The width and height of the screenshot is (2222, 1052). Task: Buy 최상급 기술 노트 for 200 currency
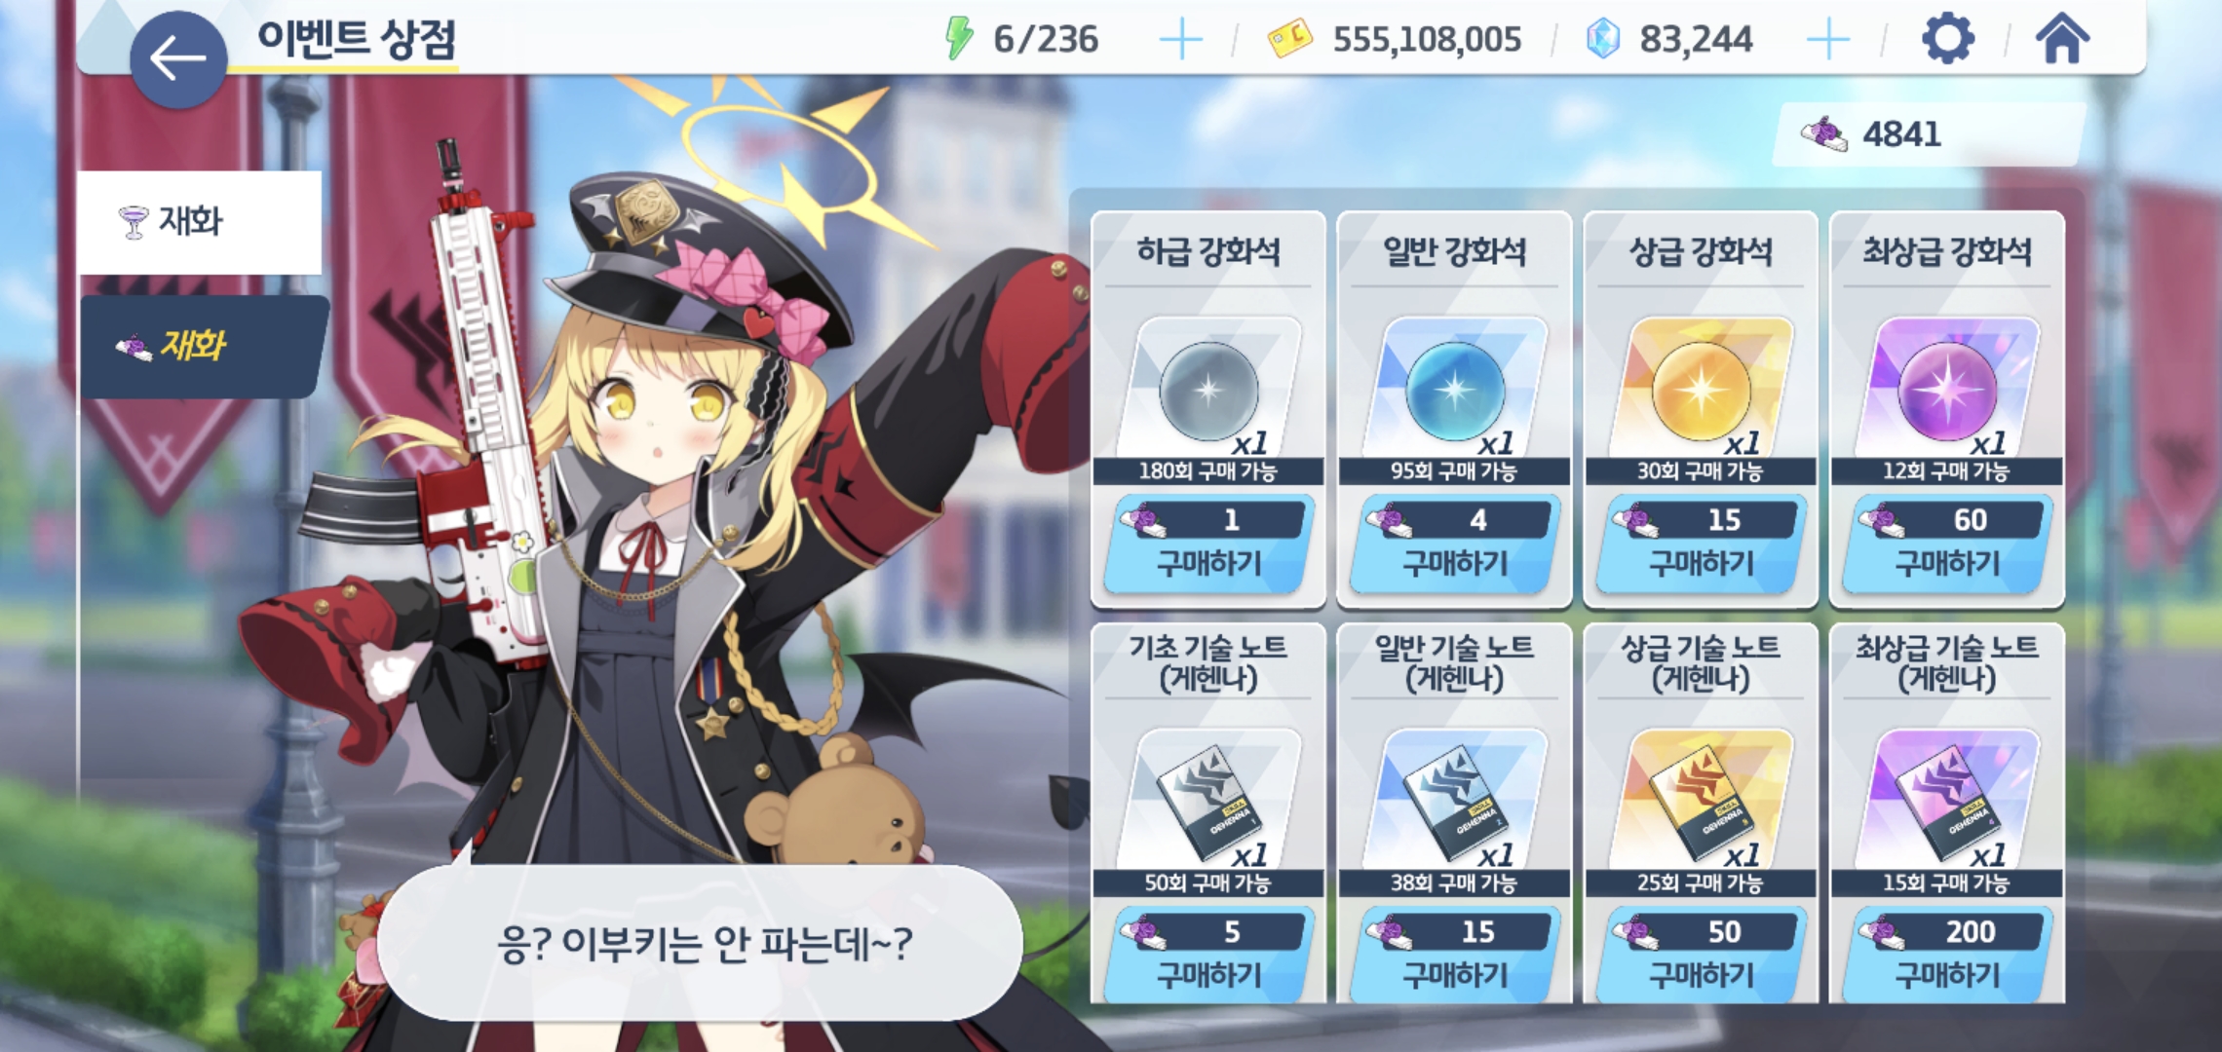pos(1947,955)
